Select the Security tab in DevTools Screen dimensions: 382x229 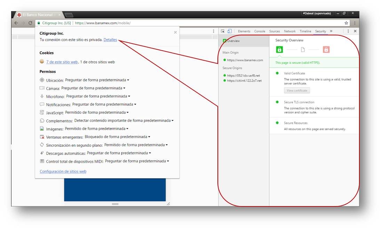click(321, 31)
